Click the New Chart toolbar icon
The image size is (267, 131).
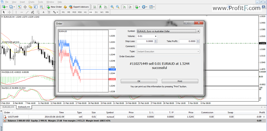click(x=4, y=7)
